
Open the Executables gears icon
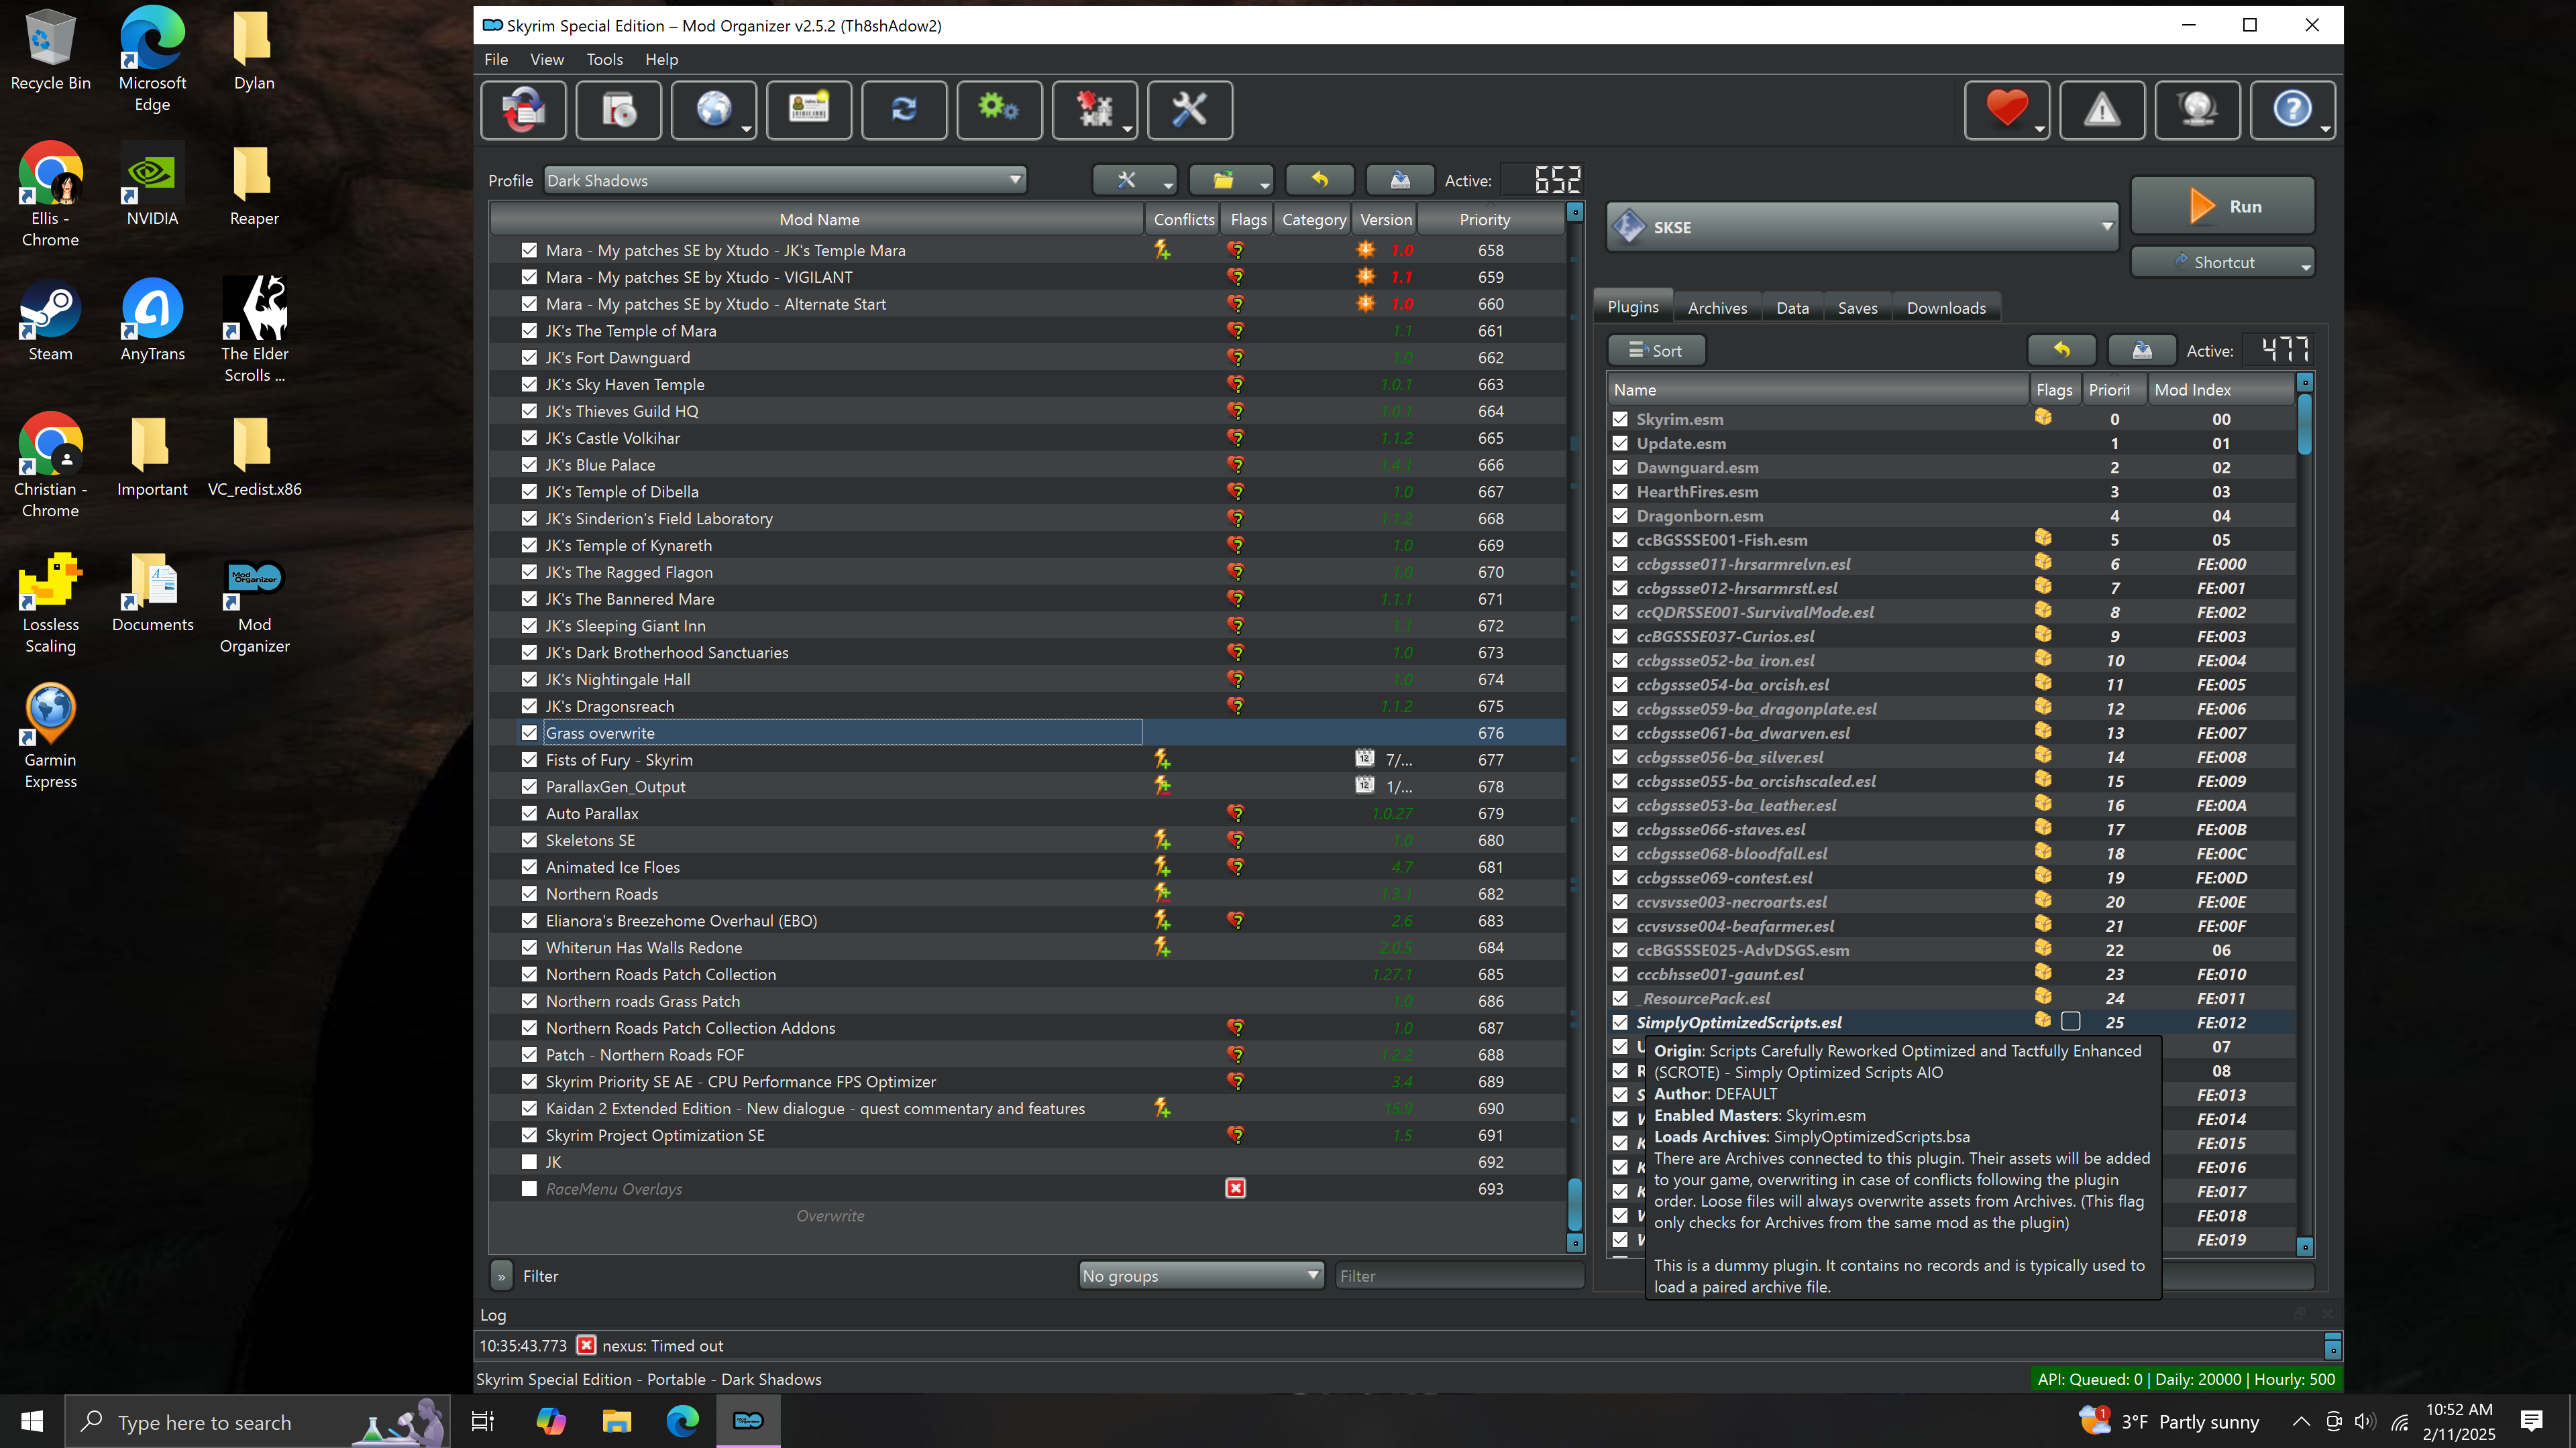point(999,110)
